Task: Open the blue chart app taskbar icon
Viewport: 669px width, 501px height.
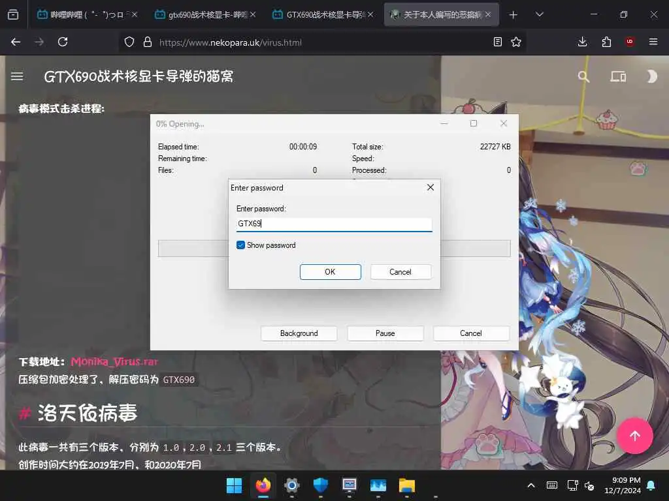Action: pos(378,485)
